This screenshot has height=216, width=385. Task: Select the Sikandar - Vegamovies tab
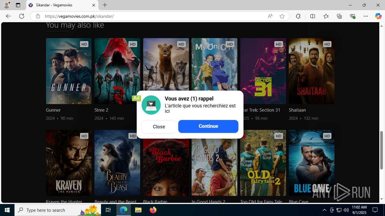click(x=62, y=5)
